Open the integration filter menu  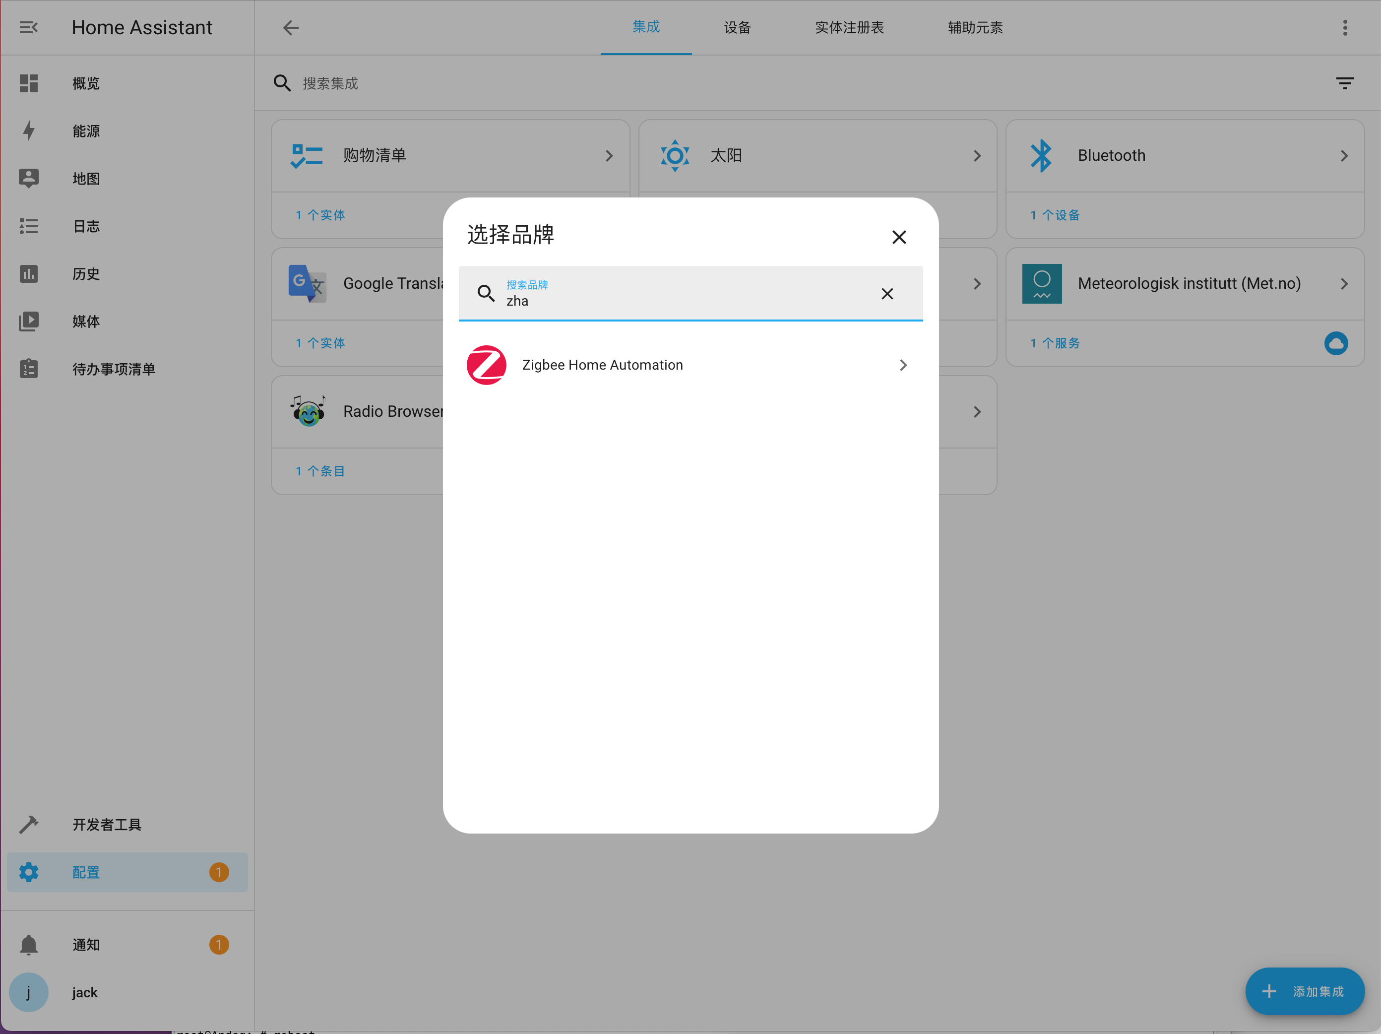click(x=1344, y=83)
